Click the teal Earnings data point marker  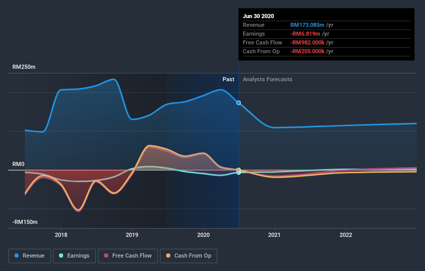coord(239,173)
